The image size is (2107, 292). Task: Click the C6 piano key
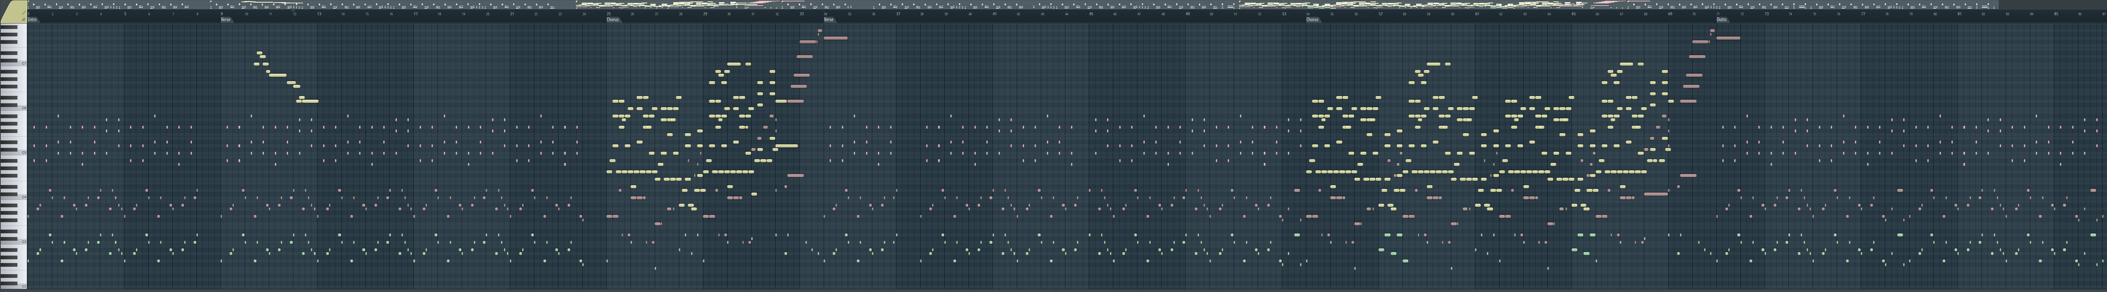(x=13, y=108)
